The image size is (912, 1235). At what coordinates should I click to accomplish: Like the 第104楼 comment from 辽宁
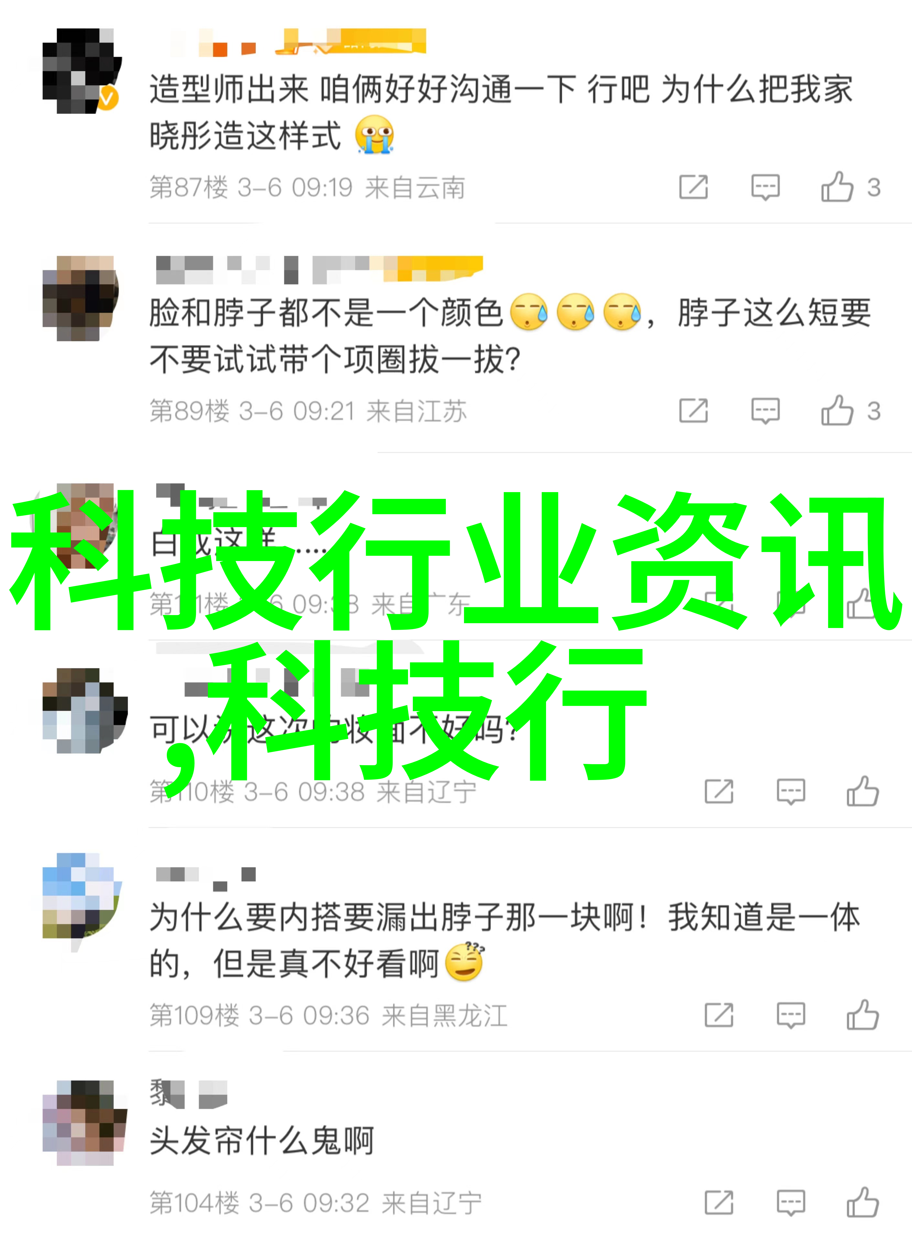[x=863, y=1203]
